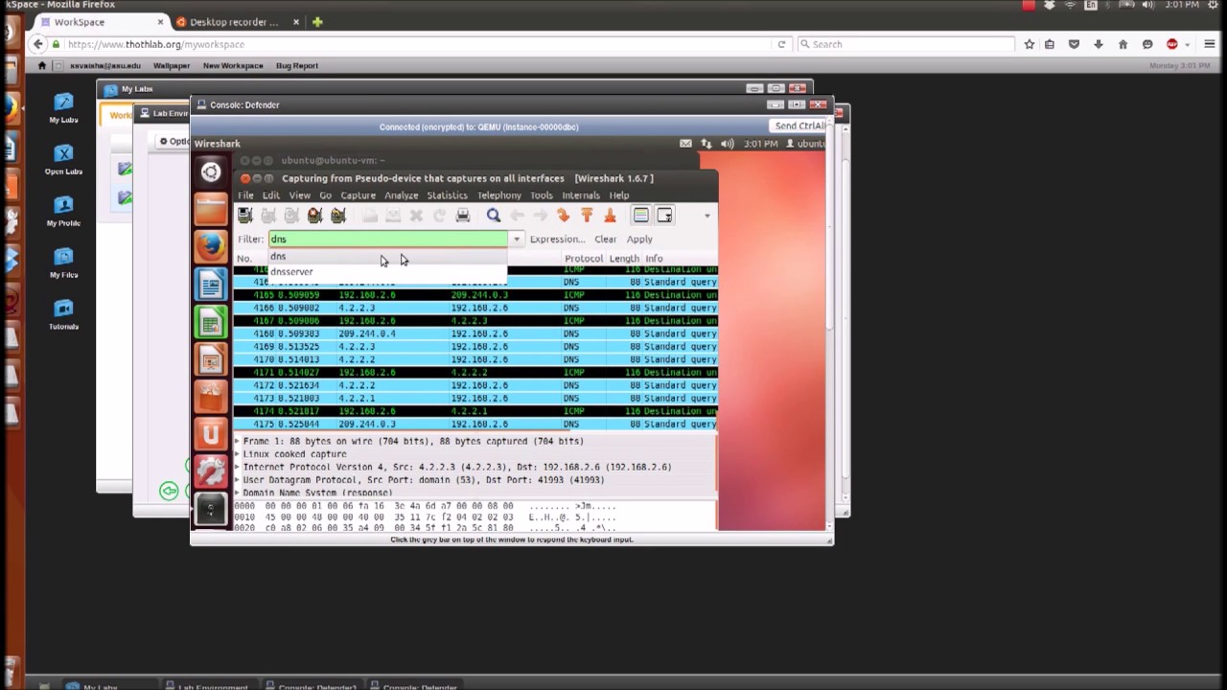This screenshot has height=690, width=1227.
Task: Open the Wireshark View menu
Action: coord(300,195)
